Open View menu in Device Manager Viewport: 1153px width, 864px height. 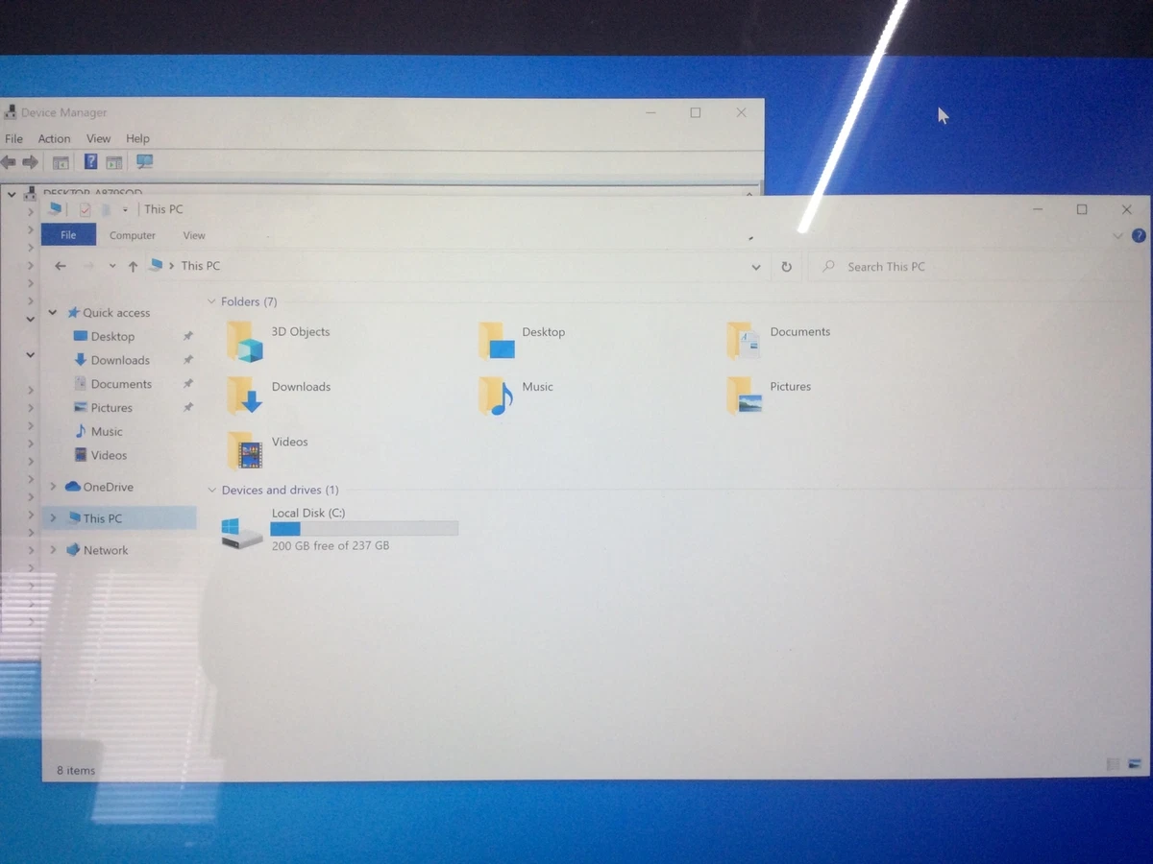[x=98, y=139]
